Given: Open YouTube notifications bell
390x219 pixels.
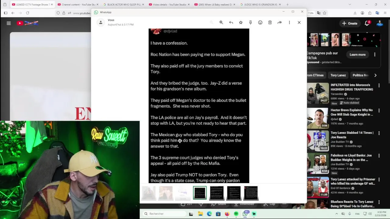Looking at the screenshot, I should point(367,23).
